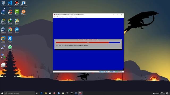Open the View menu in VirtualBox

(63, 17)
